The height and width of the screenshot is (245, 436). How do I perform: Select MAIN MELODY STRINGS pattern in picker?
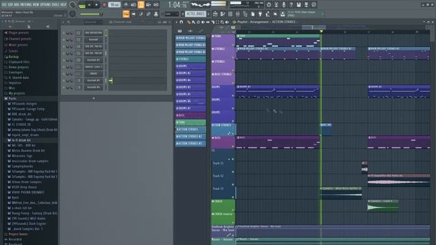pos(191,38)
